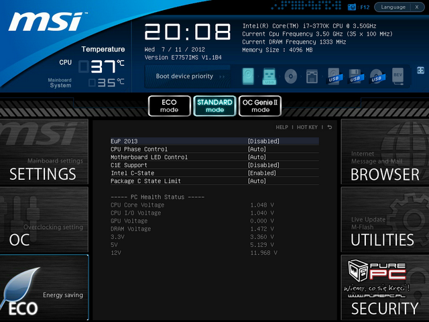Open the SETTINGS mainboard panel

pyautogui.click(x=44, y=156)
